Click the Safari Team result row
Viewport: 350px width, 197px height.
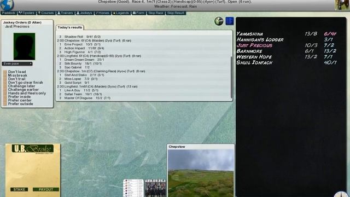(144, 94)
